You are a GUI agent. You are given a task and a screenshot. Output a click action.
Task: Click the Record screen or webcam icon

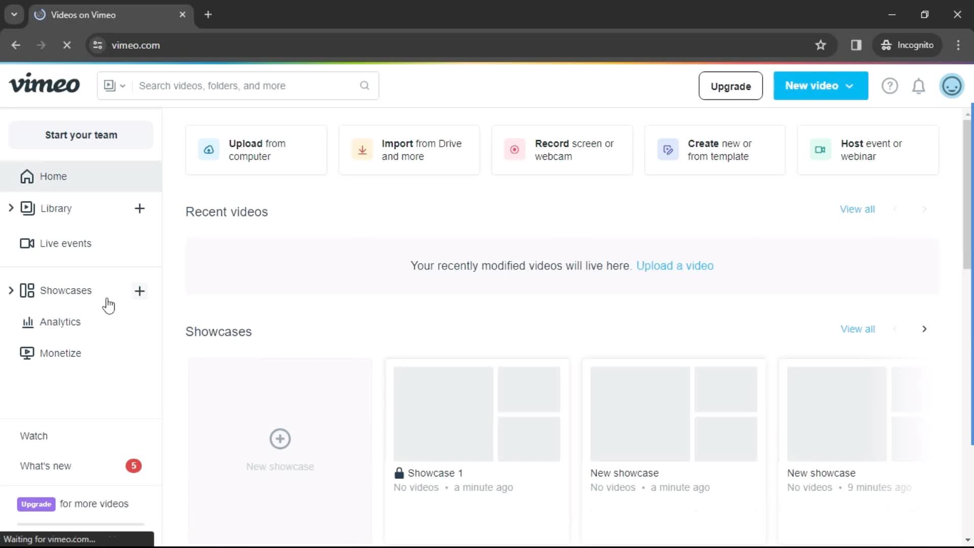pos(514,149)
